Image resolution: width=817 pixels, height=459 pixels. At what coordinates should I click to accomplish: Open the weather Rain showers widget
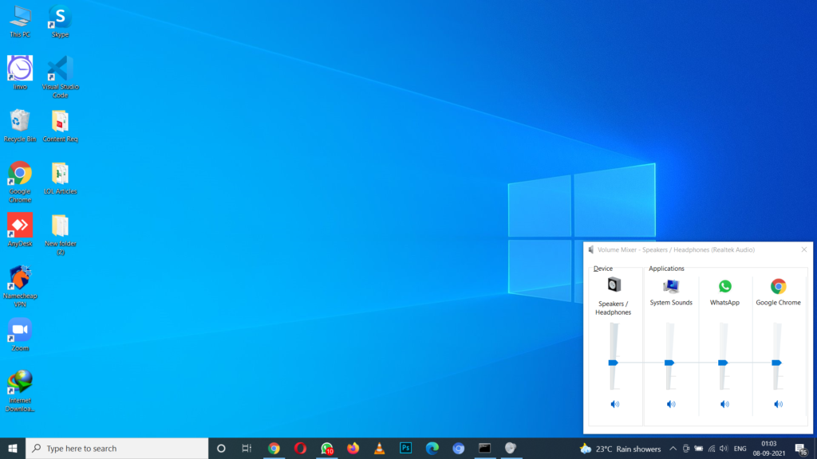tap(622, 449)
